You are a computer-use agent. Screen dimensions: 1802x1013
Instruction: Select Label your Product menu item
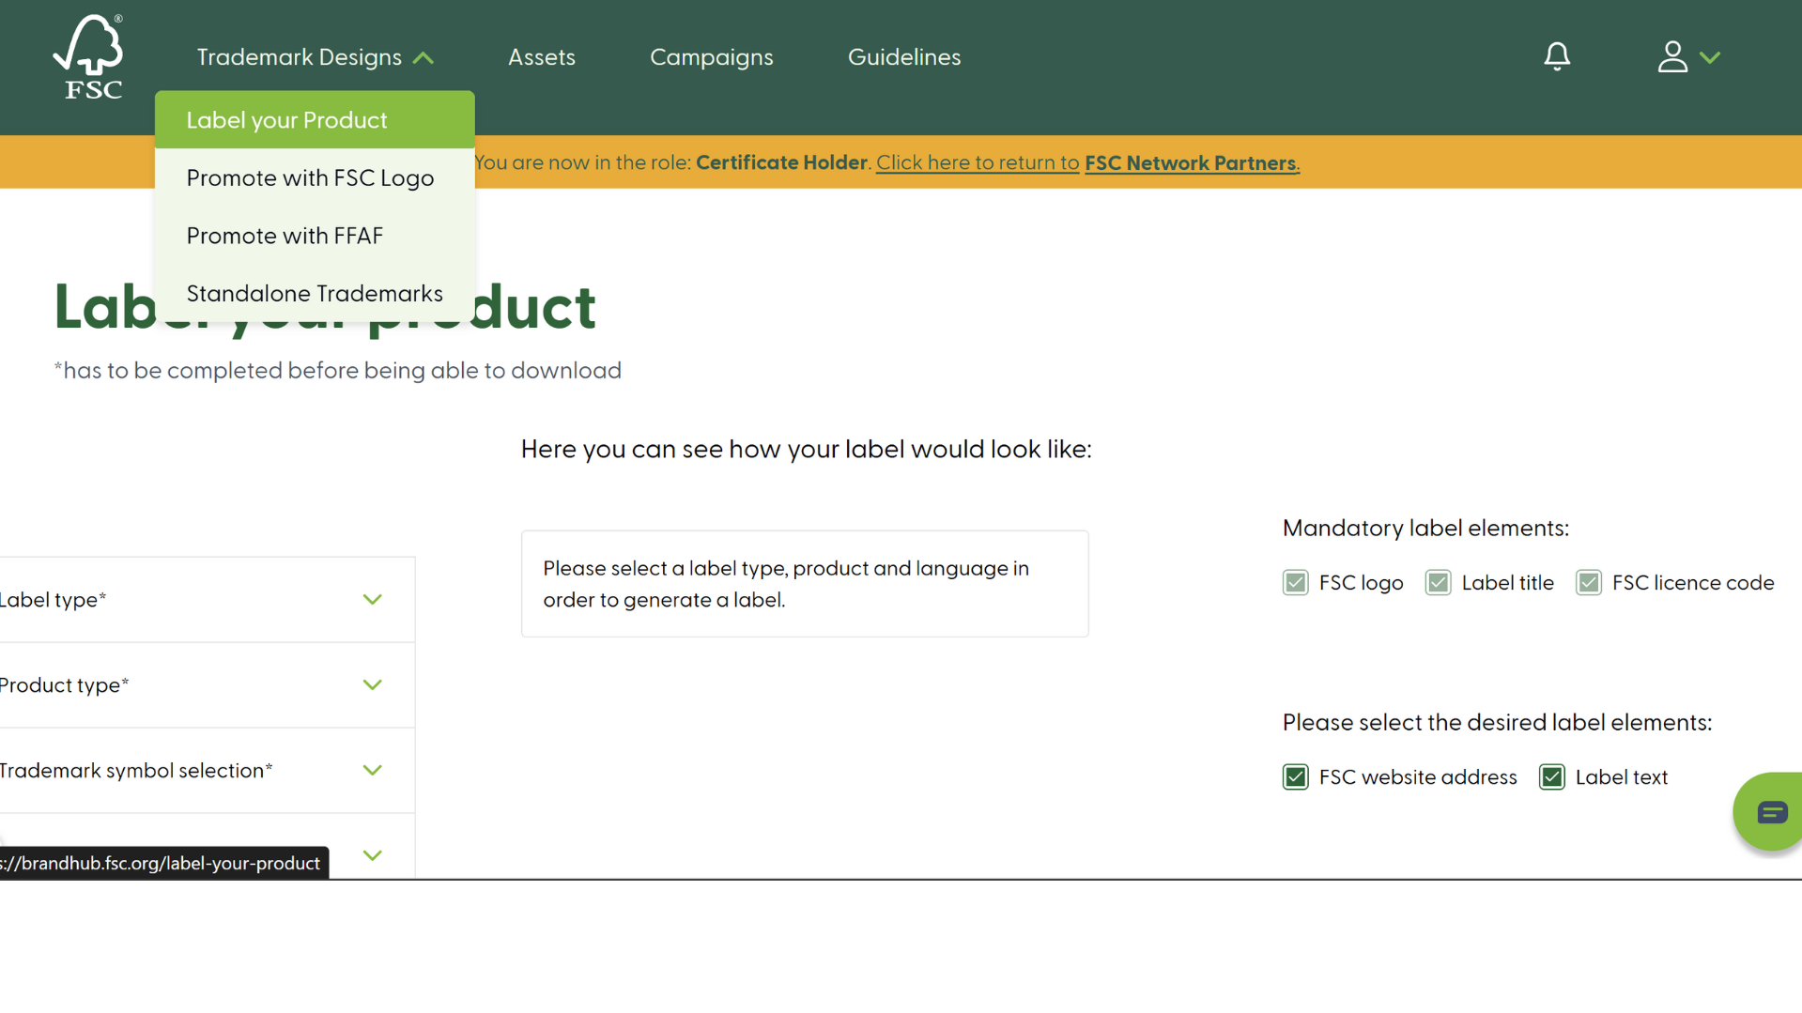coord(286,120)
